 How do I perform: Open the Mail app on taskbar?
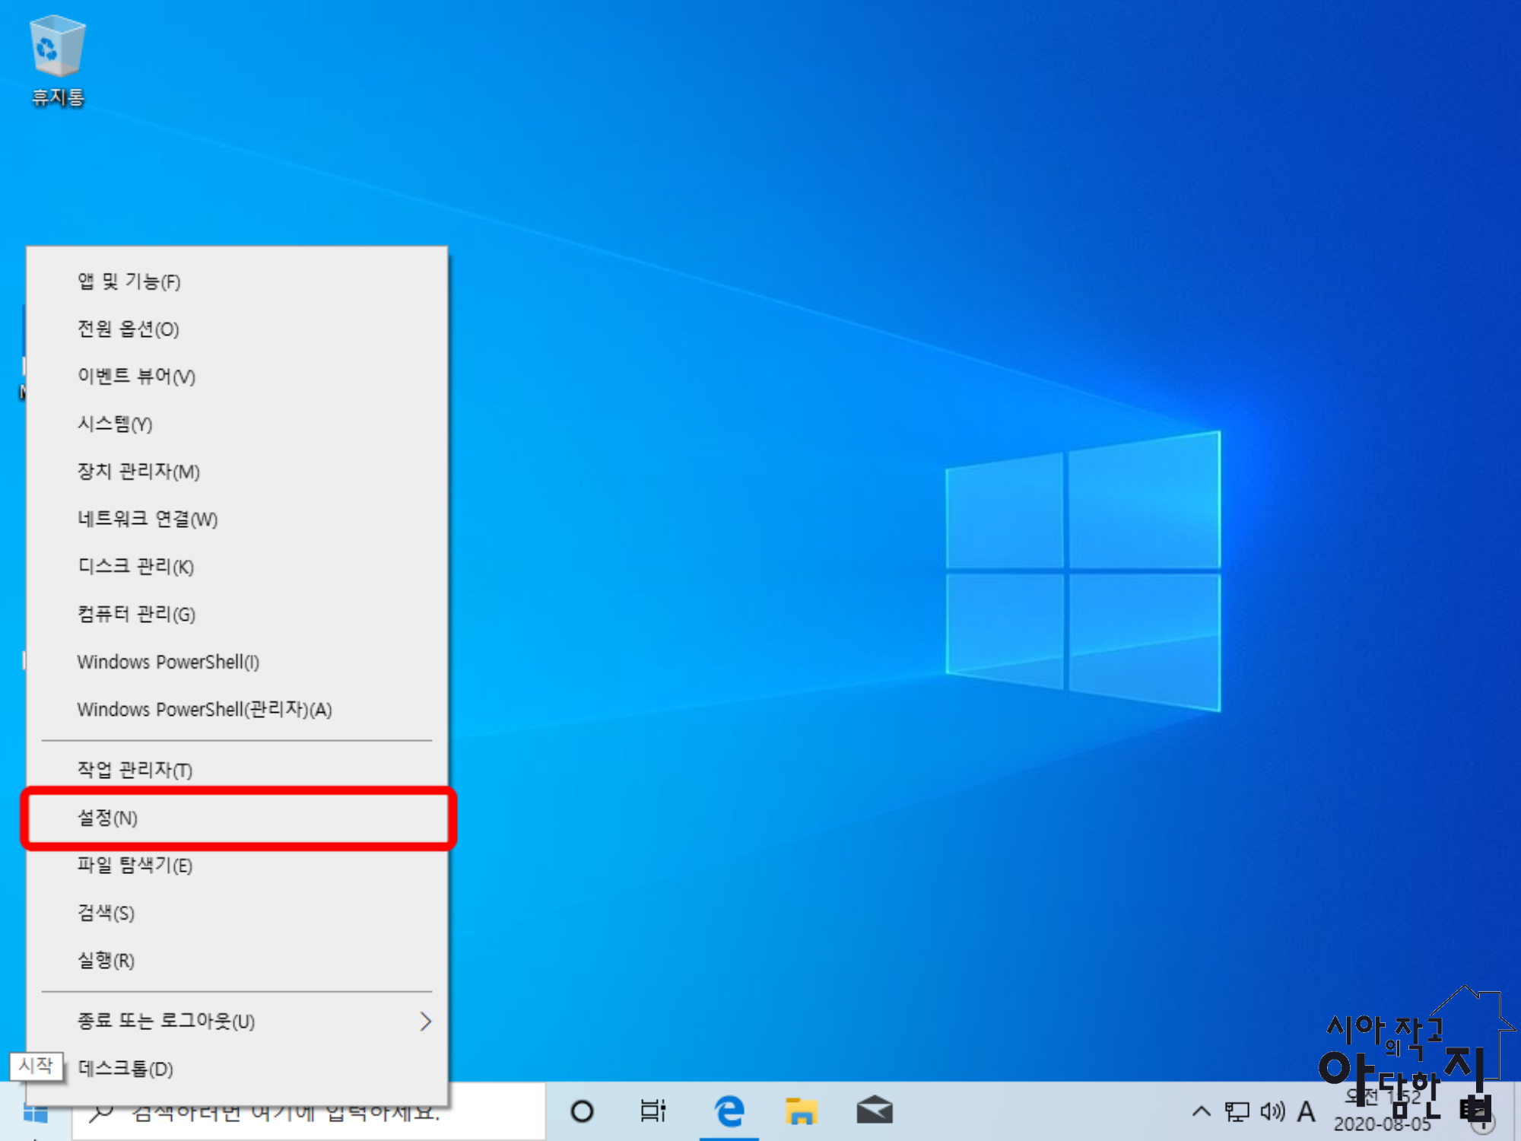coord(875,1112)
